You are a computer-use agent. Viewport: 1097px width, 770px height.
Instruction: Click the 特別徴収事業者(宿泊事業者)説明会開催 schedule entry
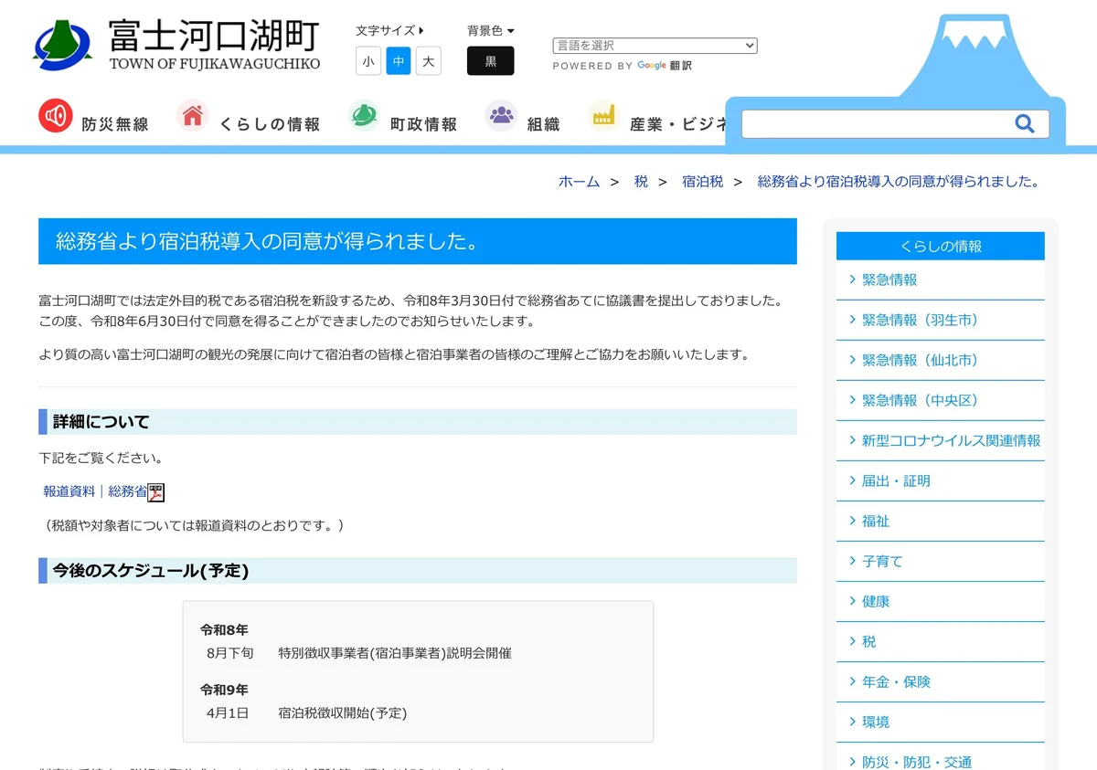click(x=395, y=653)
